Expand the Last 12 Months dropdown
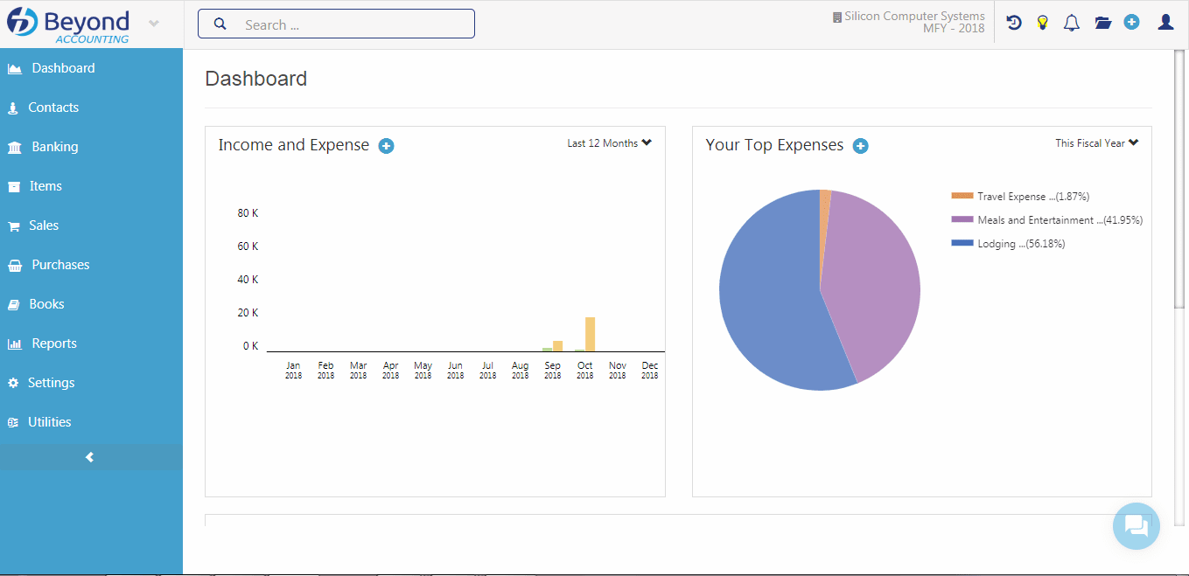 tap(609, 143)
